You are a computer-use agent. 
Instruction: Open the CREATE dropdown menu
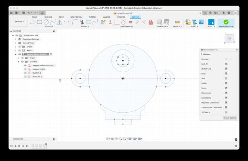coord(49,27)
